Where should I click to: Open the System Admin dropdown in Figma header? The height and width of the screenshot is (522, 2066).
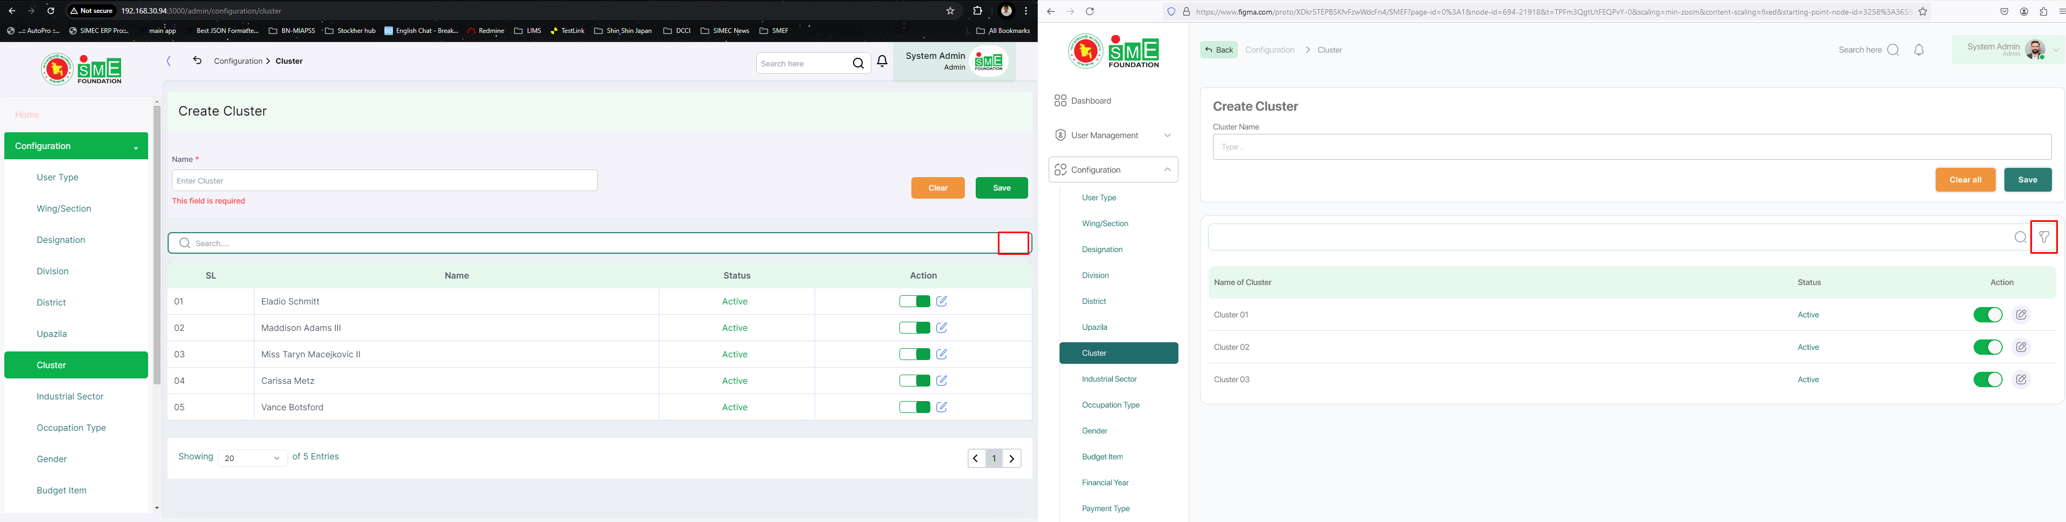pos(2056,50)
